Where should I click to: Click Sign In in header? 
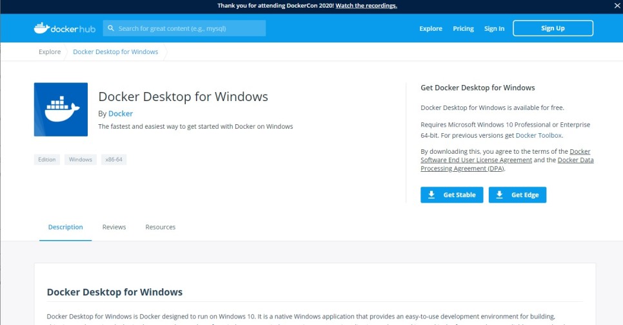click(x=494, y=28)
